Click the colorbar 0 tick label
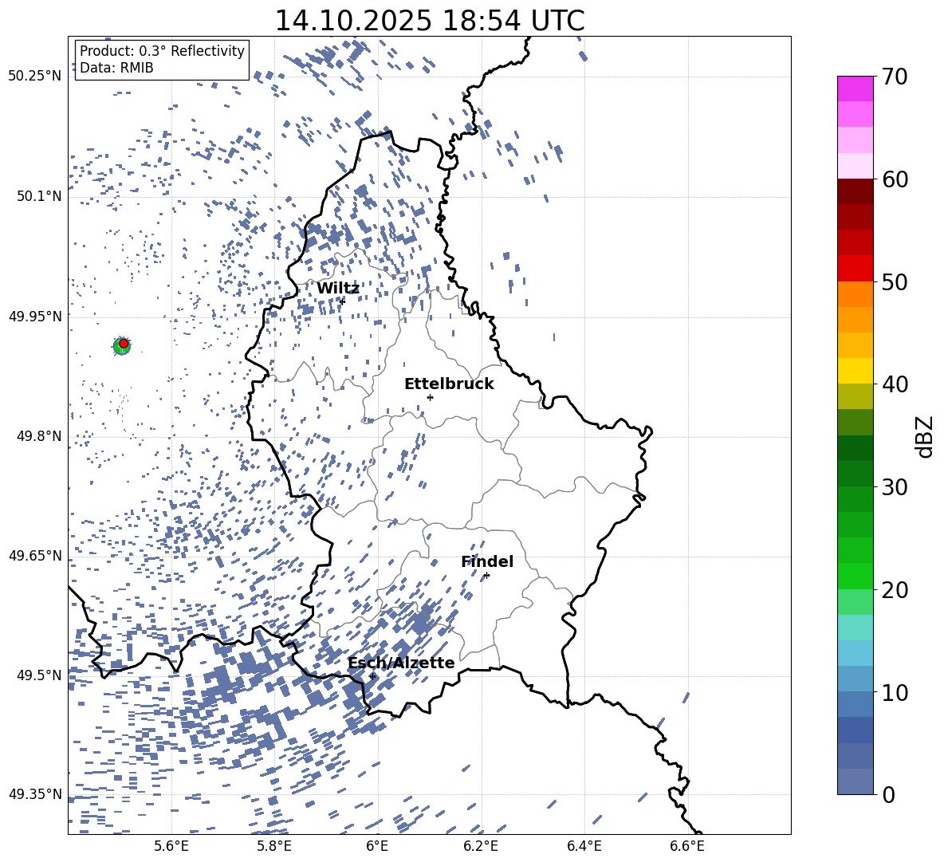 pos(888,794)
